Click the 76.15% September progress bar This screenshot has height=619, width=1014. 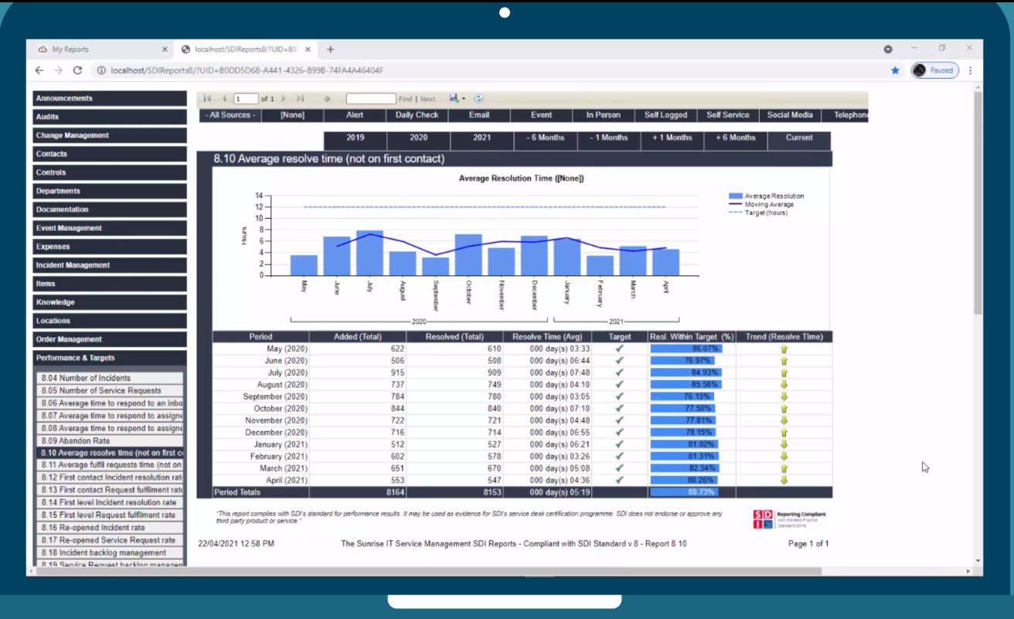(x=682, y=396)
